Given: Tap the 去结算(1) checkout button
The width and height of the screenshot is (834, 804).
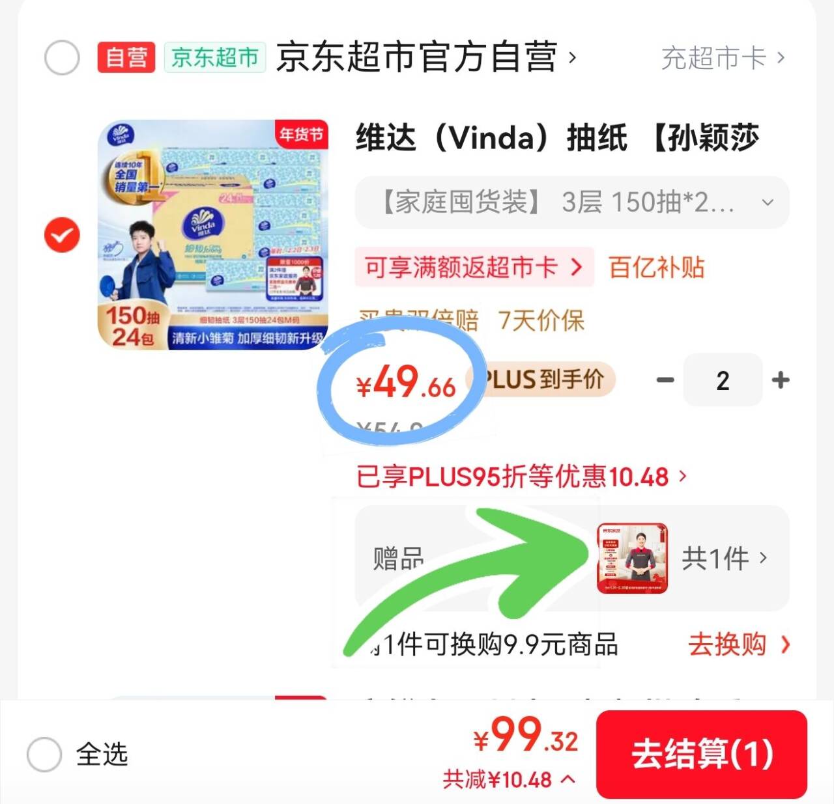Looking at the screenshot, I should tap(702, 754).
